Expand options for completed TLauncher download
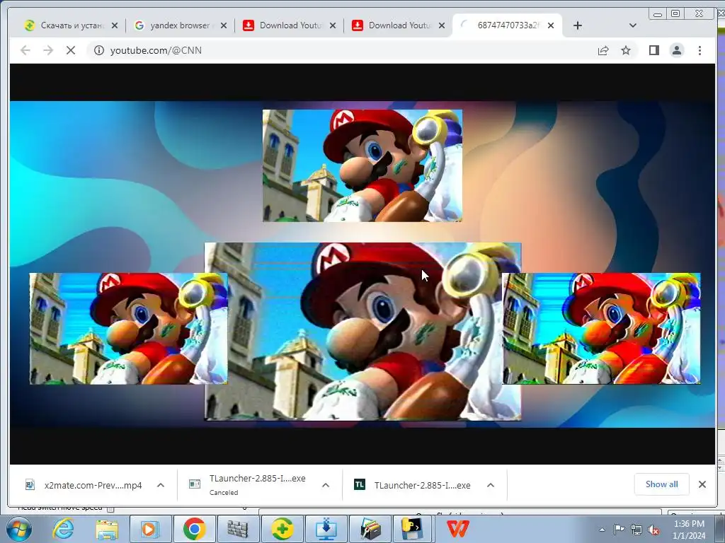725x543 pixels. [x=491, y=485]
